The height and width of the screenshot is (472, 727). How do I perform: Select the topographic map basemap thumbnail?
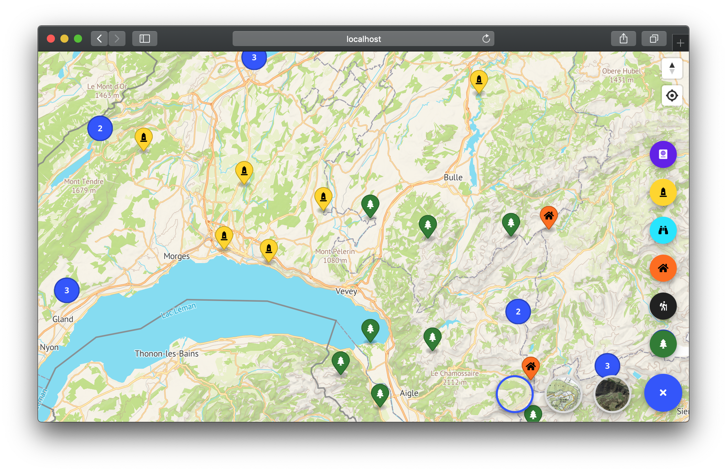(x=564, y=394)
